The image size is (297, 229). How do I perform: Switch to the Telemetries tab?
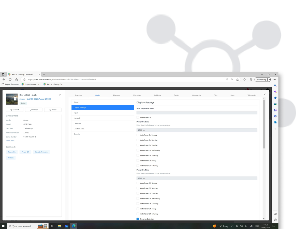coord(251,95)
